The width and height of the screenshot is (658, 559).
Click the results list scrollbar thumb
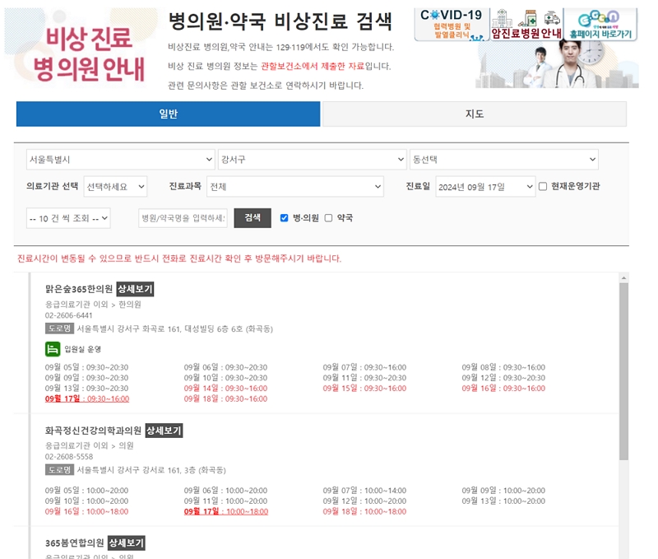tap(624, 371)
